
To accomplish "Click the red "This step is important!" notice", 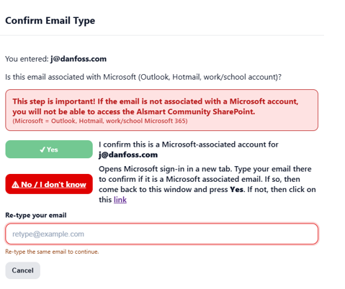I will click(162, 110).
